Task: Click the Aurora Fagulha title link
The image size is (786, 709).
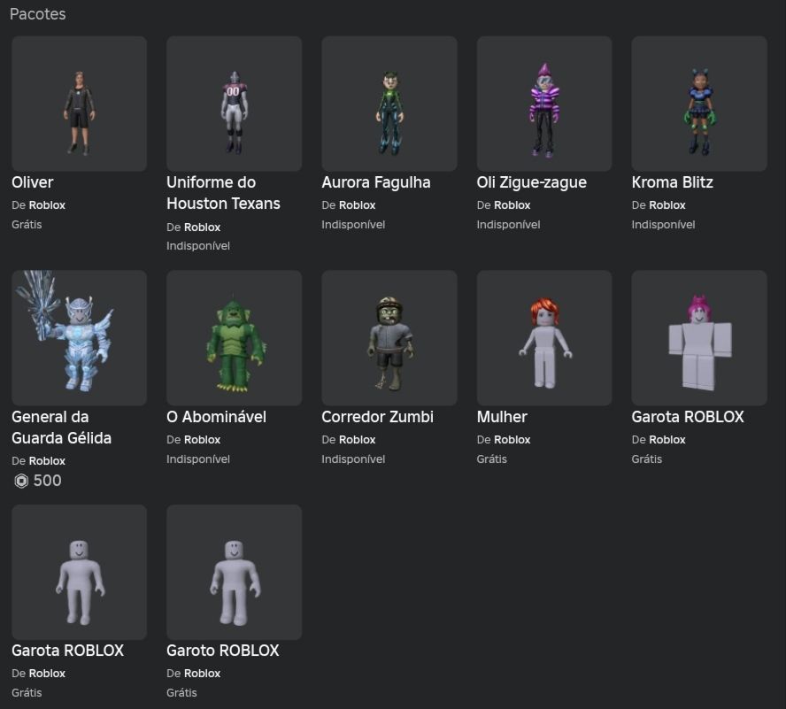Action: [376, 182]
